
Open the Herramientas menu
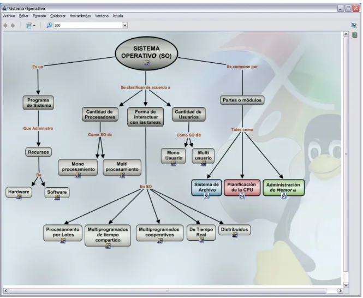tap(80, 16)
